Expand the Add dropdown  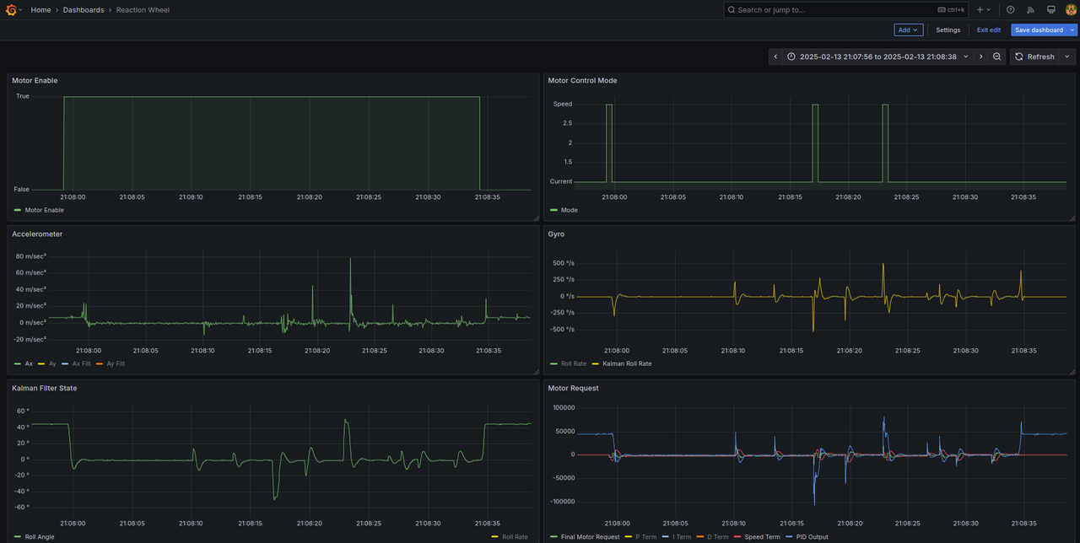[x=909, y=30]
